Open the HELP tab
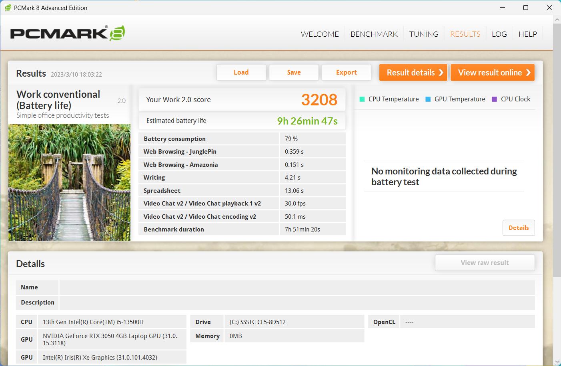The image size is (561, 366). click(x=527, y=34)
